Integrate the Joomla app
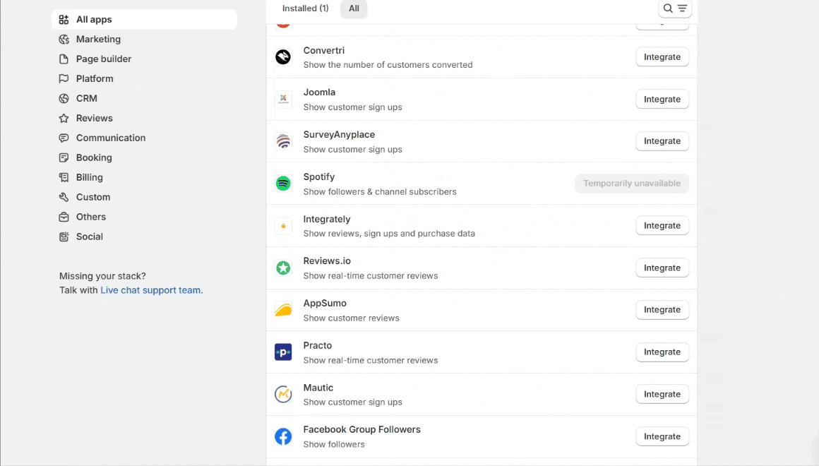Screen dimensions: 819x466 pyautogui.click(x=662, y=100)
